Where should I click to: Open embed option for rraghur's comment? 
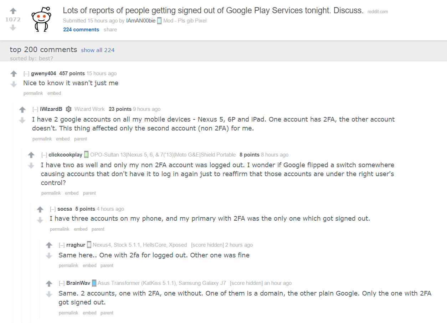point(89,266)
